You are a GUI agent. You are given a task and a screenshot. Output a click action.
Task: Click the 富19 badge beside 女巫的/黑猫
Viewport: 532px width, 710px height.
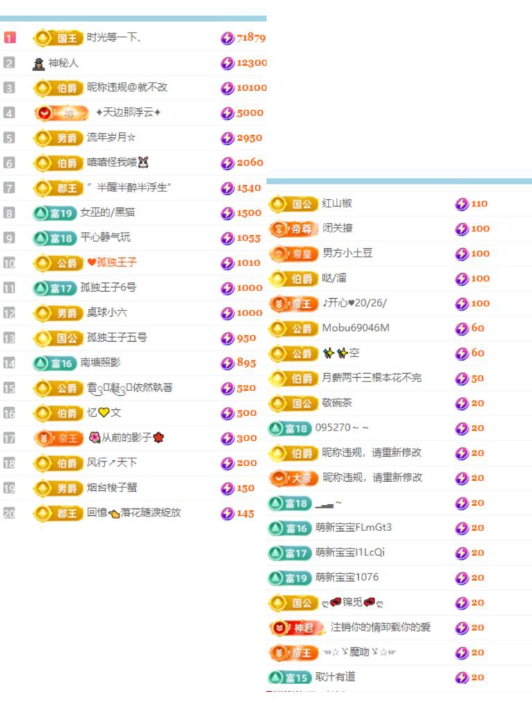[x=55, y=213]
